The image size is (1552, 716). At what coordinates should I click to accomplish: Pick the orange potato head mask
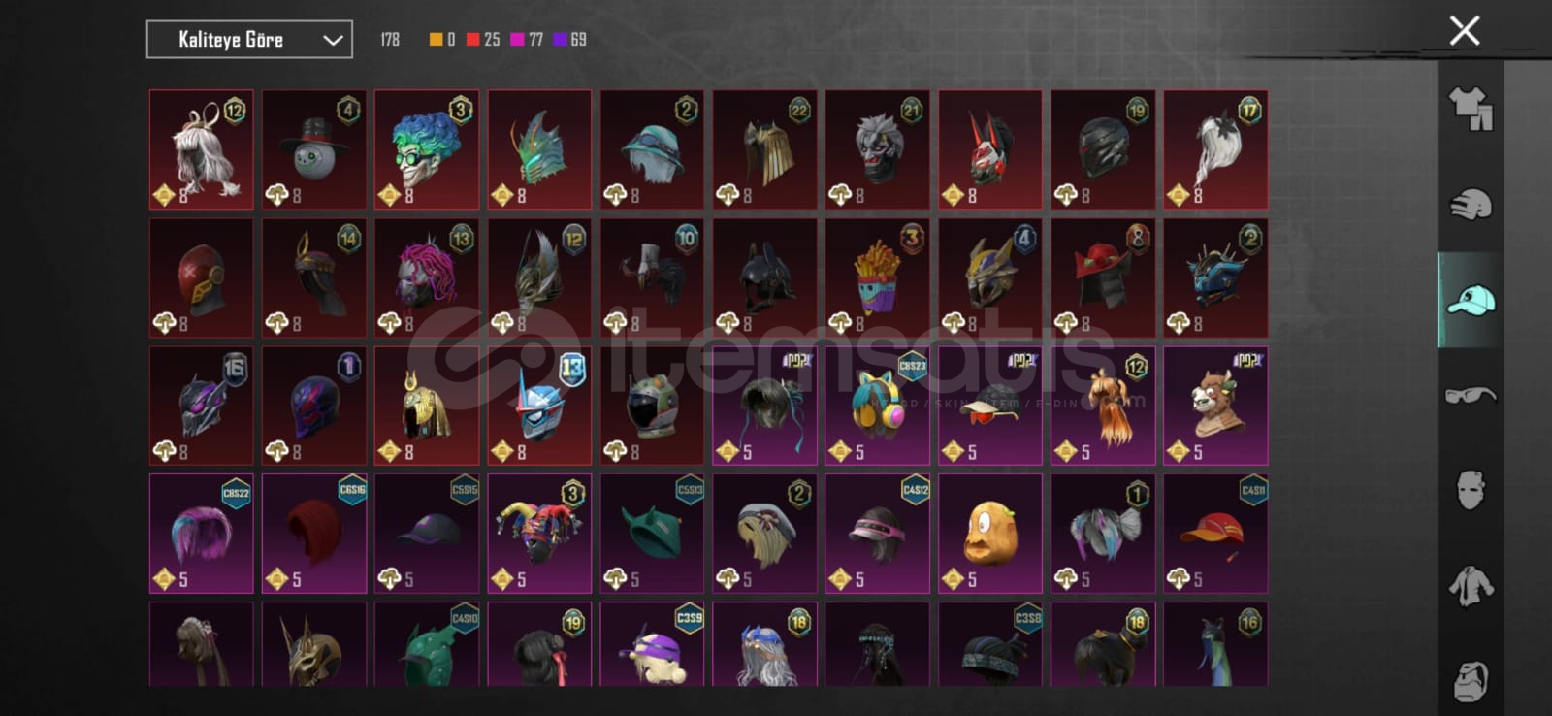pos(989,534)
